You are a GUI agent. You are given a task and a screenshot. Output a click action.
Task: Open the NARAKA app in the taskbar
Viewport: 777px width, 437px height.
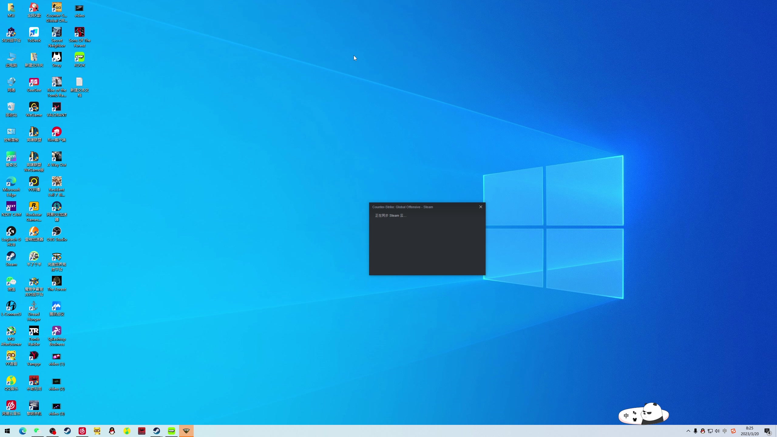[142, 431]
